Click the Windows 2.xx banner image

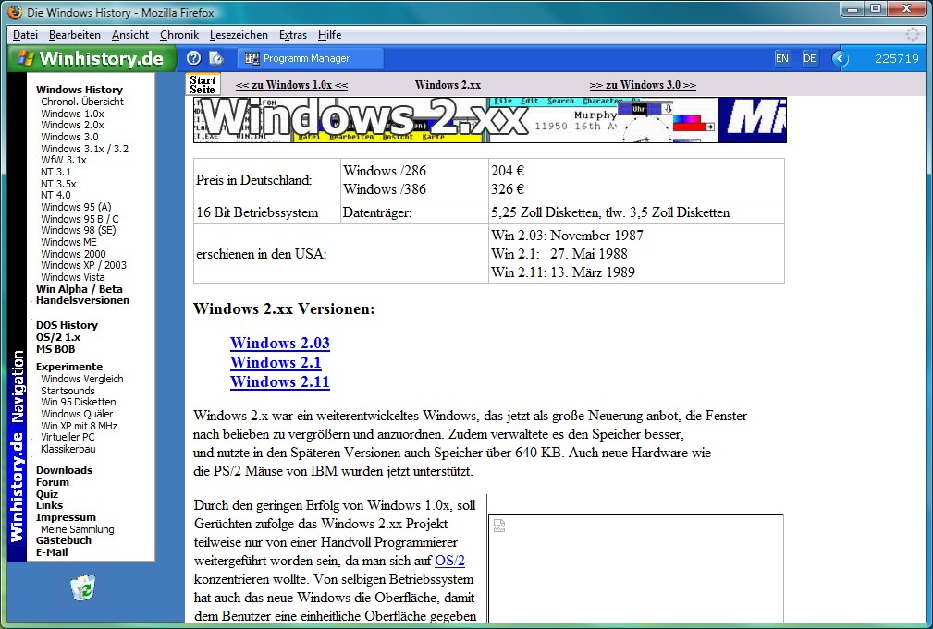(x=490, y=120)
